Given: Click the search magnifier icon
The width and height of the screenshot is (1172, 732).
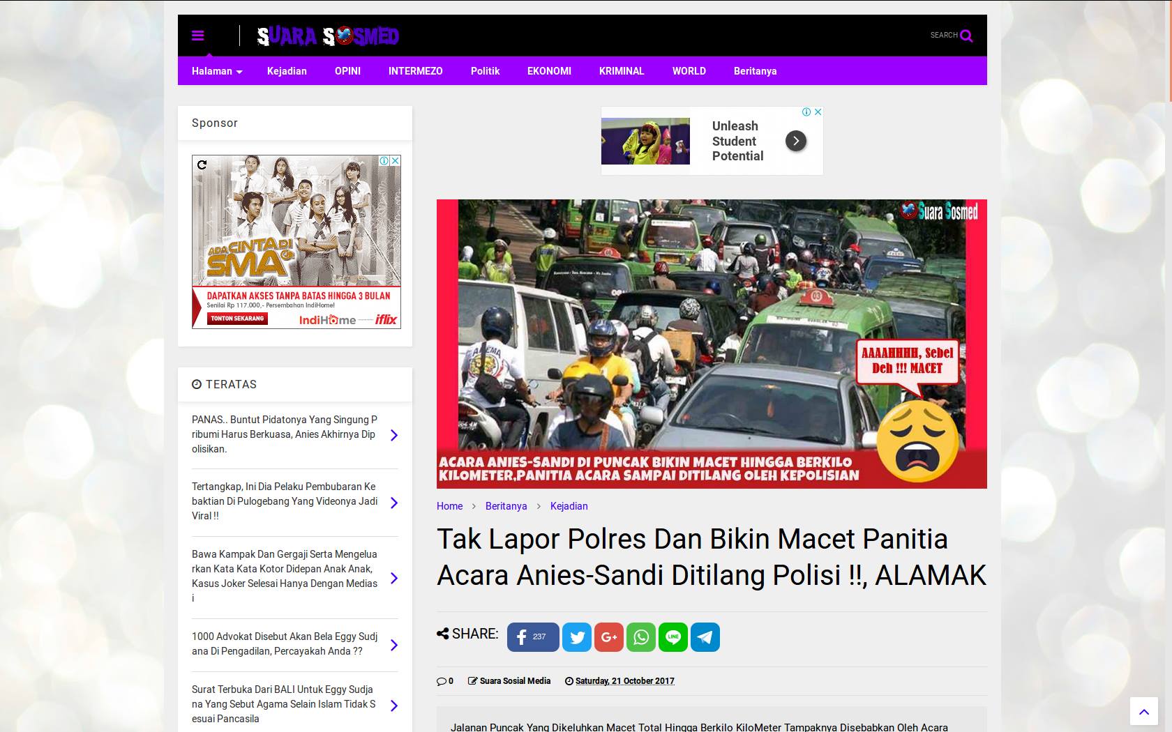Looking at the screenshot, I should pos(966,36).
